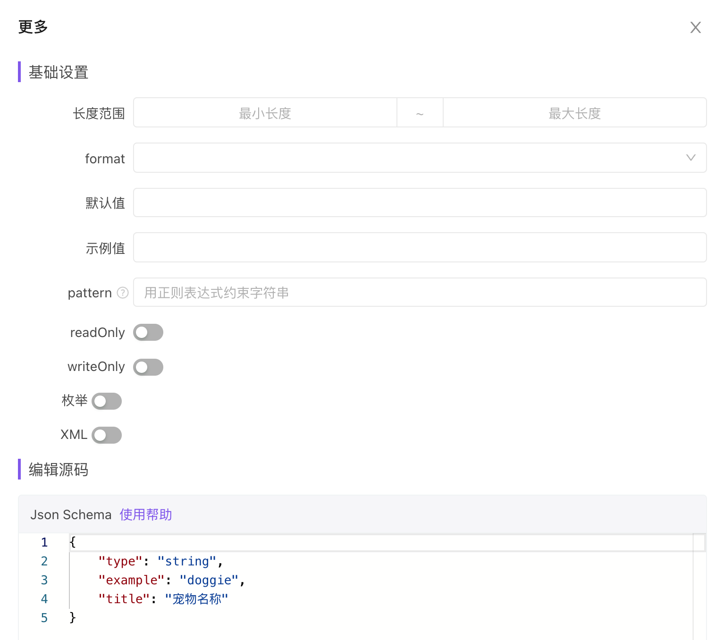Click the "example": "doggie" code line

[172, 580]
